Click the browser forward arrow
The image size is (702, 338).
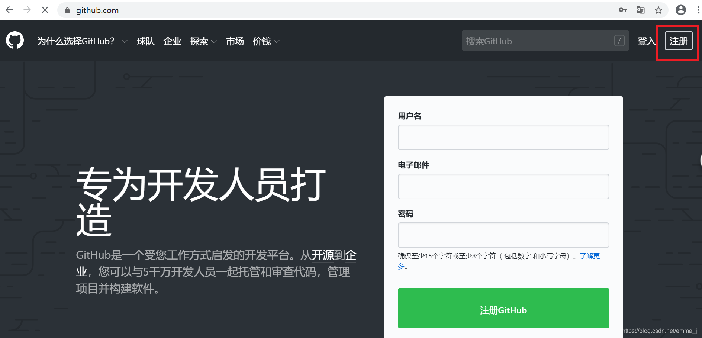(27, 10)
